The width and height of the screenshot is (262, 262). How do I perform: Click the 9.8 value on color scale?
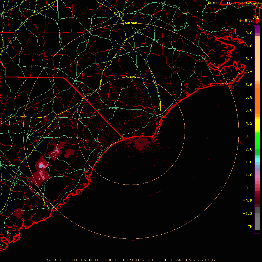tap(249, 33)
